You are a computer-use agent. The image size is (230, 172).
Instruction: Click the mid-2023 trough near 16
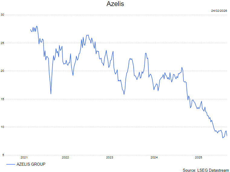point(124,94)
